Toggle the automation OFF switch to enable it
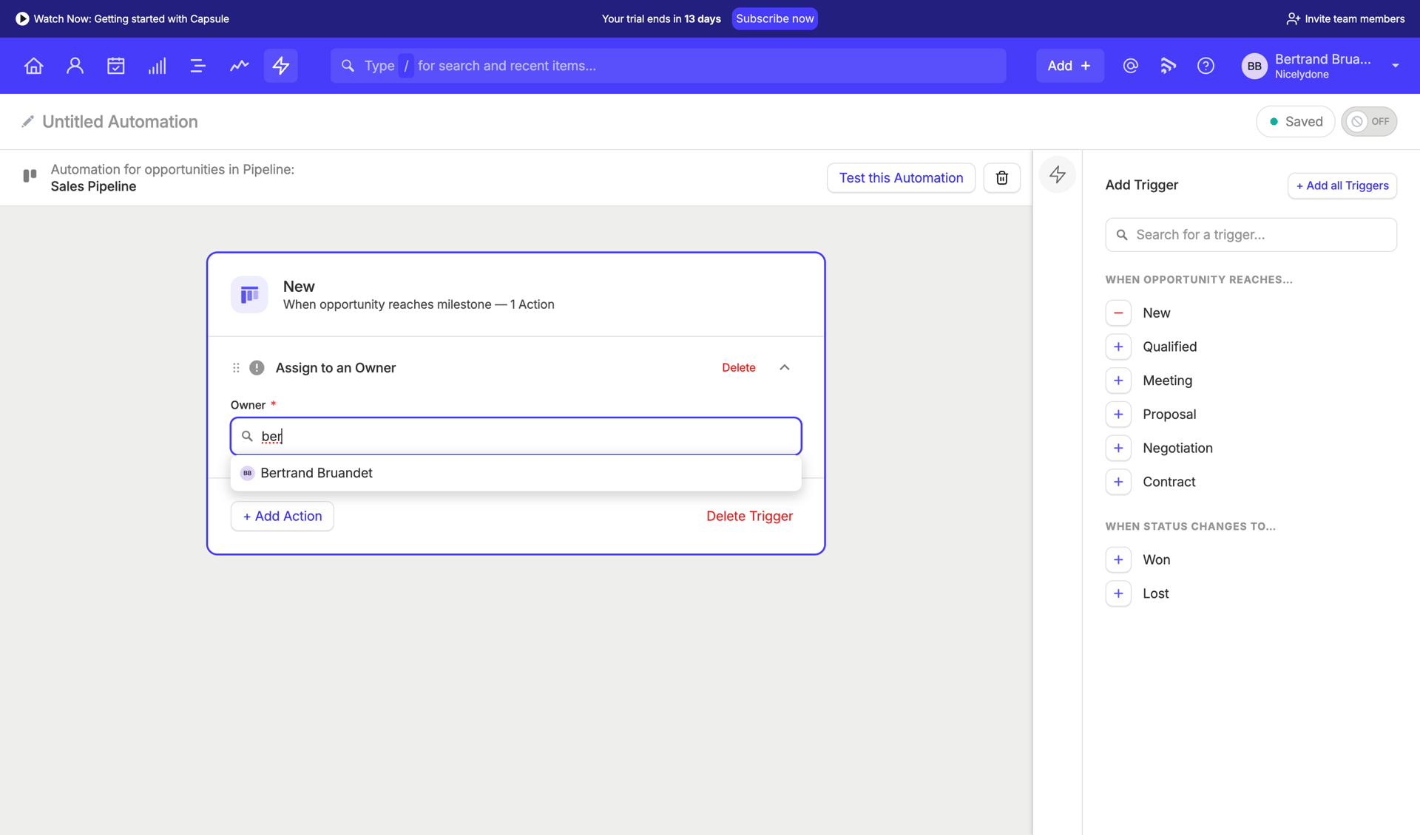The height and width of the screenshot is (835, 1420). click(1369, 121)
